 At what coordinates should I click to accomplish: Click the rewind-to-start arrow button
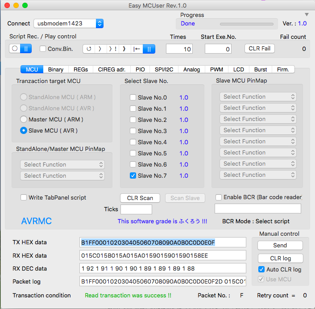coord(137,49)
